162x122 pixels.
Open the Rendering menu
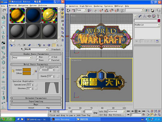tap(98, 6)
